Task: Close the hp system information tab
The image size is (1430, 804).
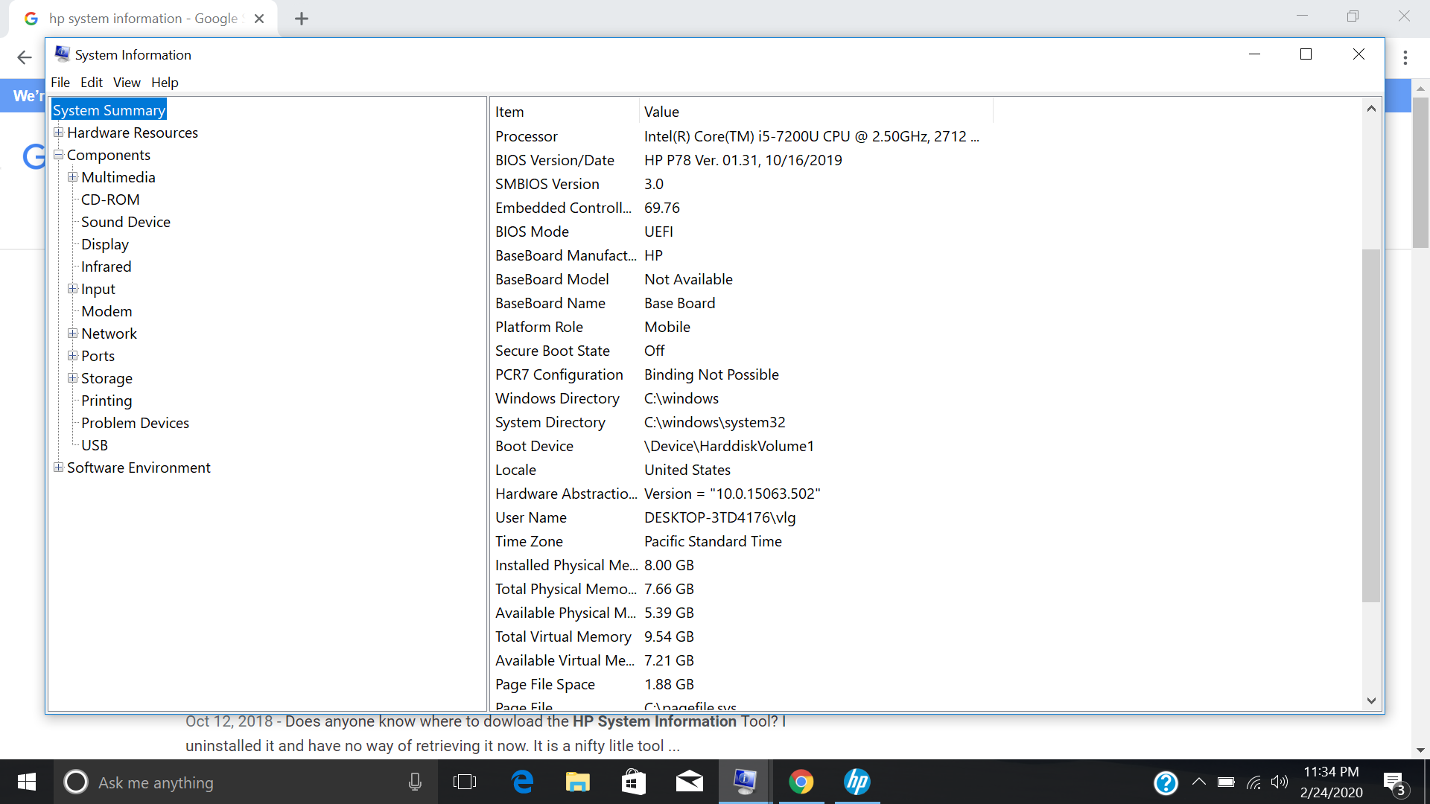Action: click(x=259, y=19)
